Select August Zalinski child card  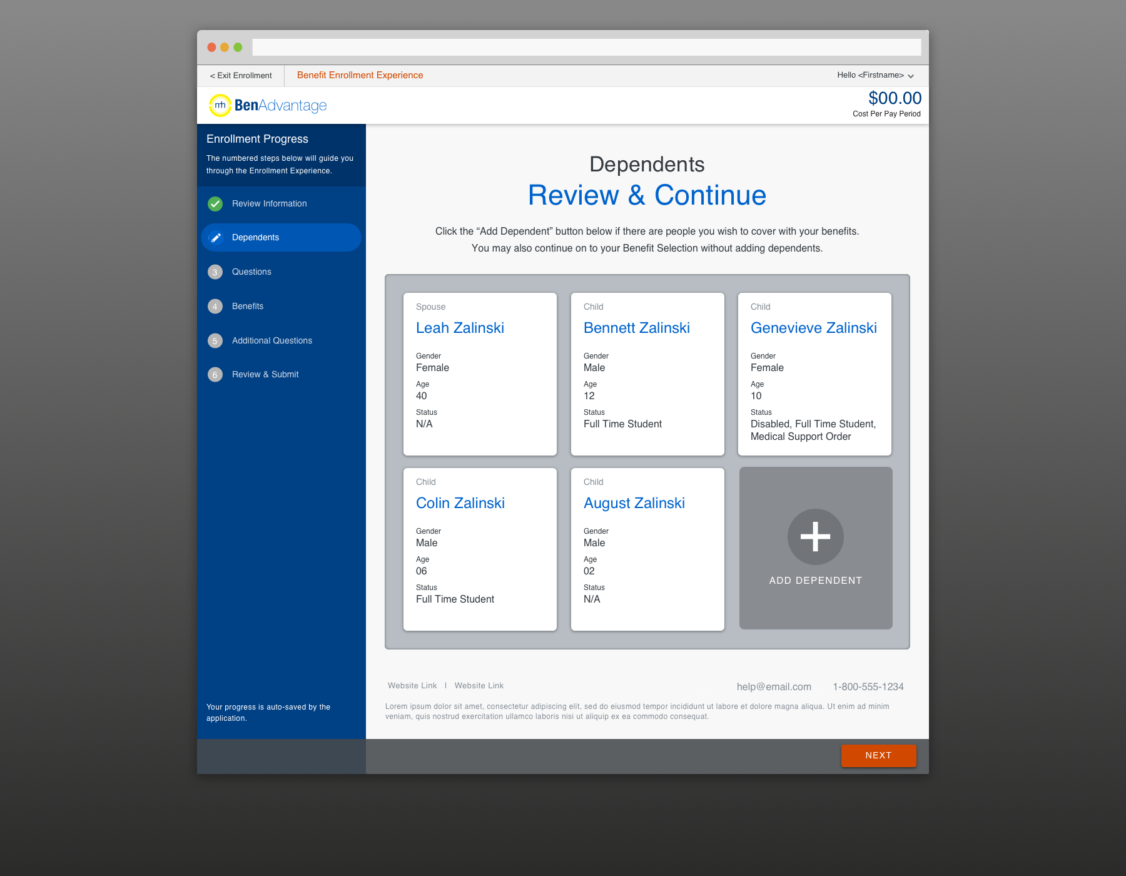647,549
